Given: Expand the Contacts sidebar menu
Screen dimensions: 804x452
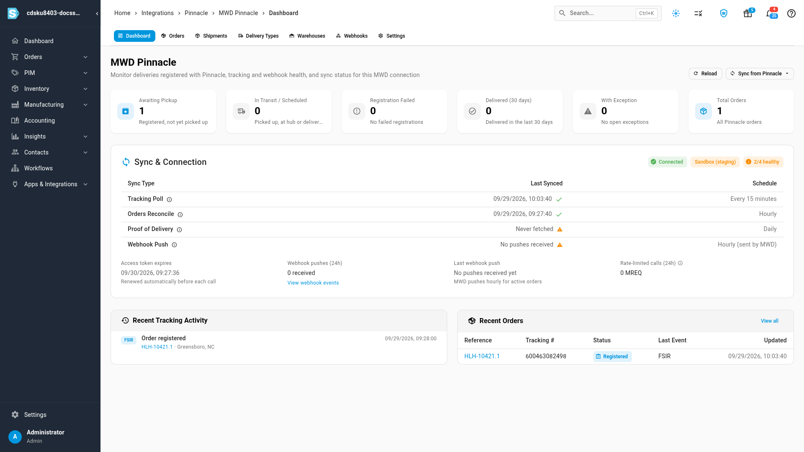Looking at the screenshot, I should click(85, 152).
